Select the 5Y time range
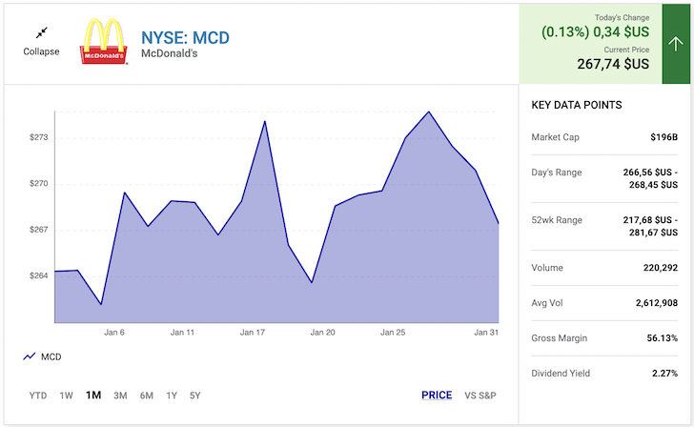The image size is (694, 427). (195, 396)
